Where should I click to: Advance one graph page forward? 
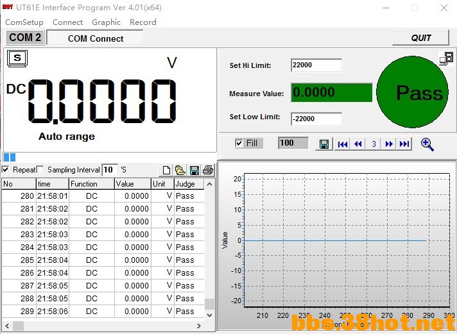click(x=389, y=144)
